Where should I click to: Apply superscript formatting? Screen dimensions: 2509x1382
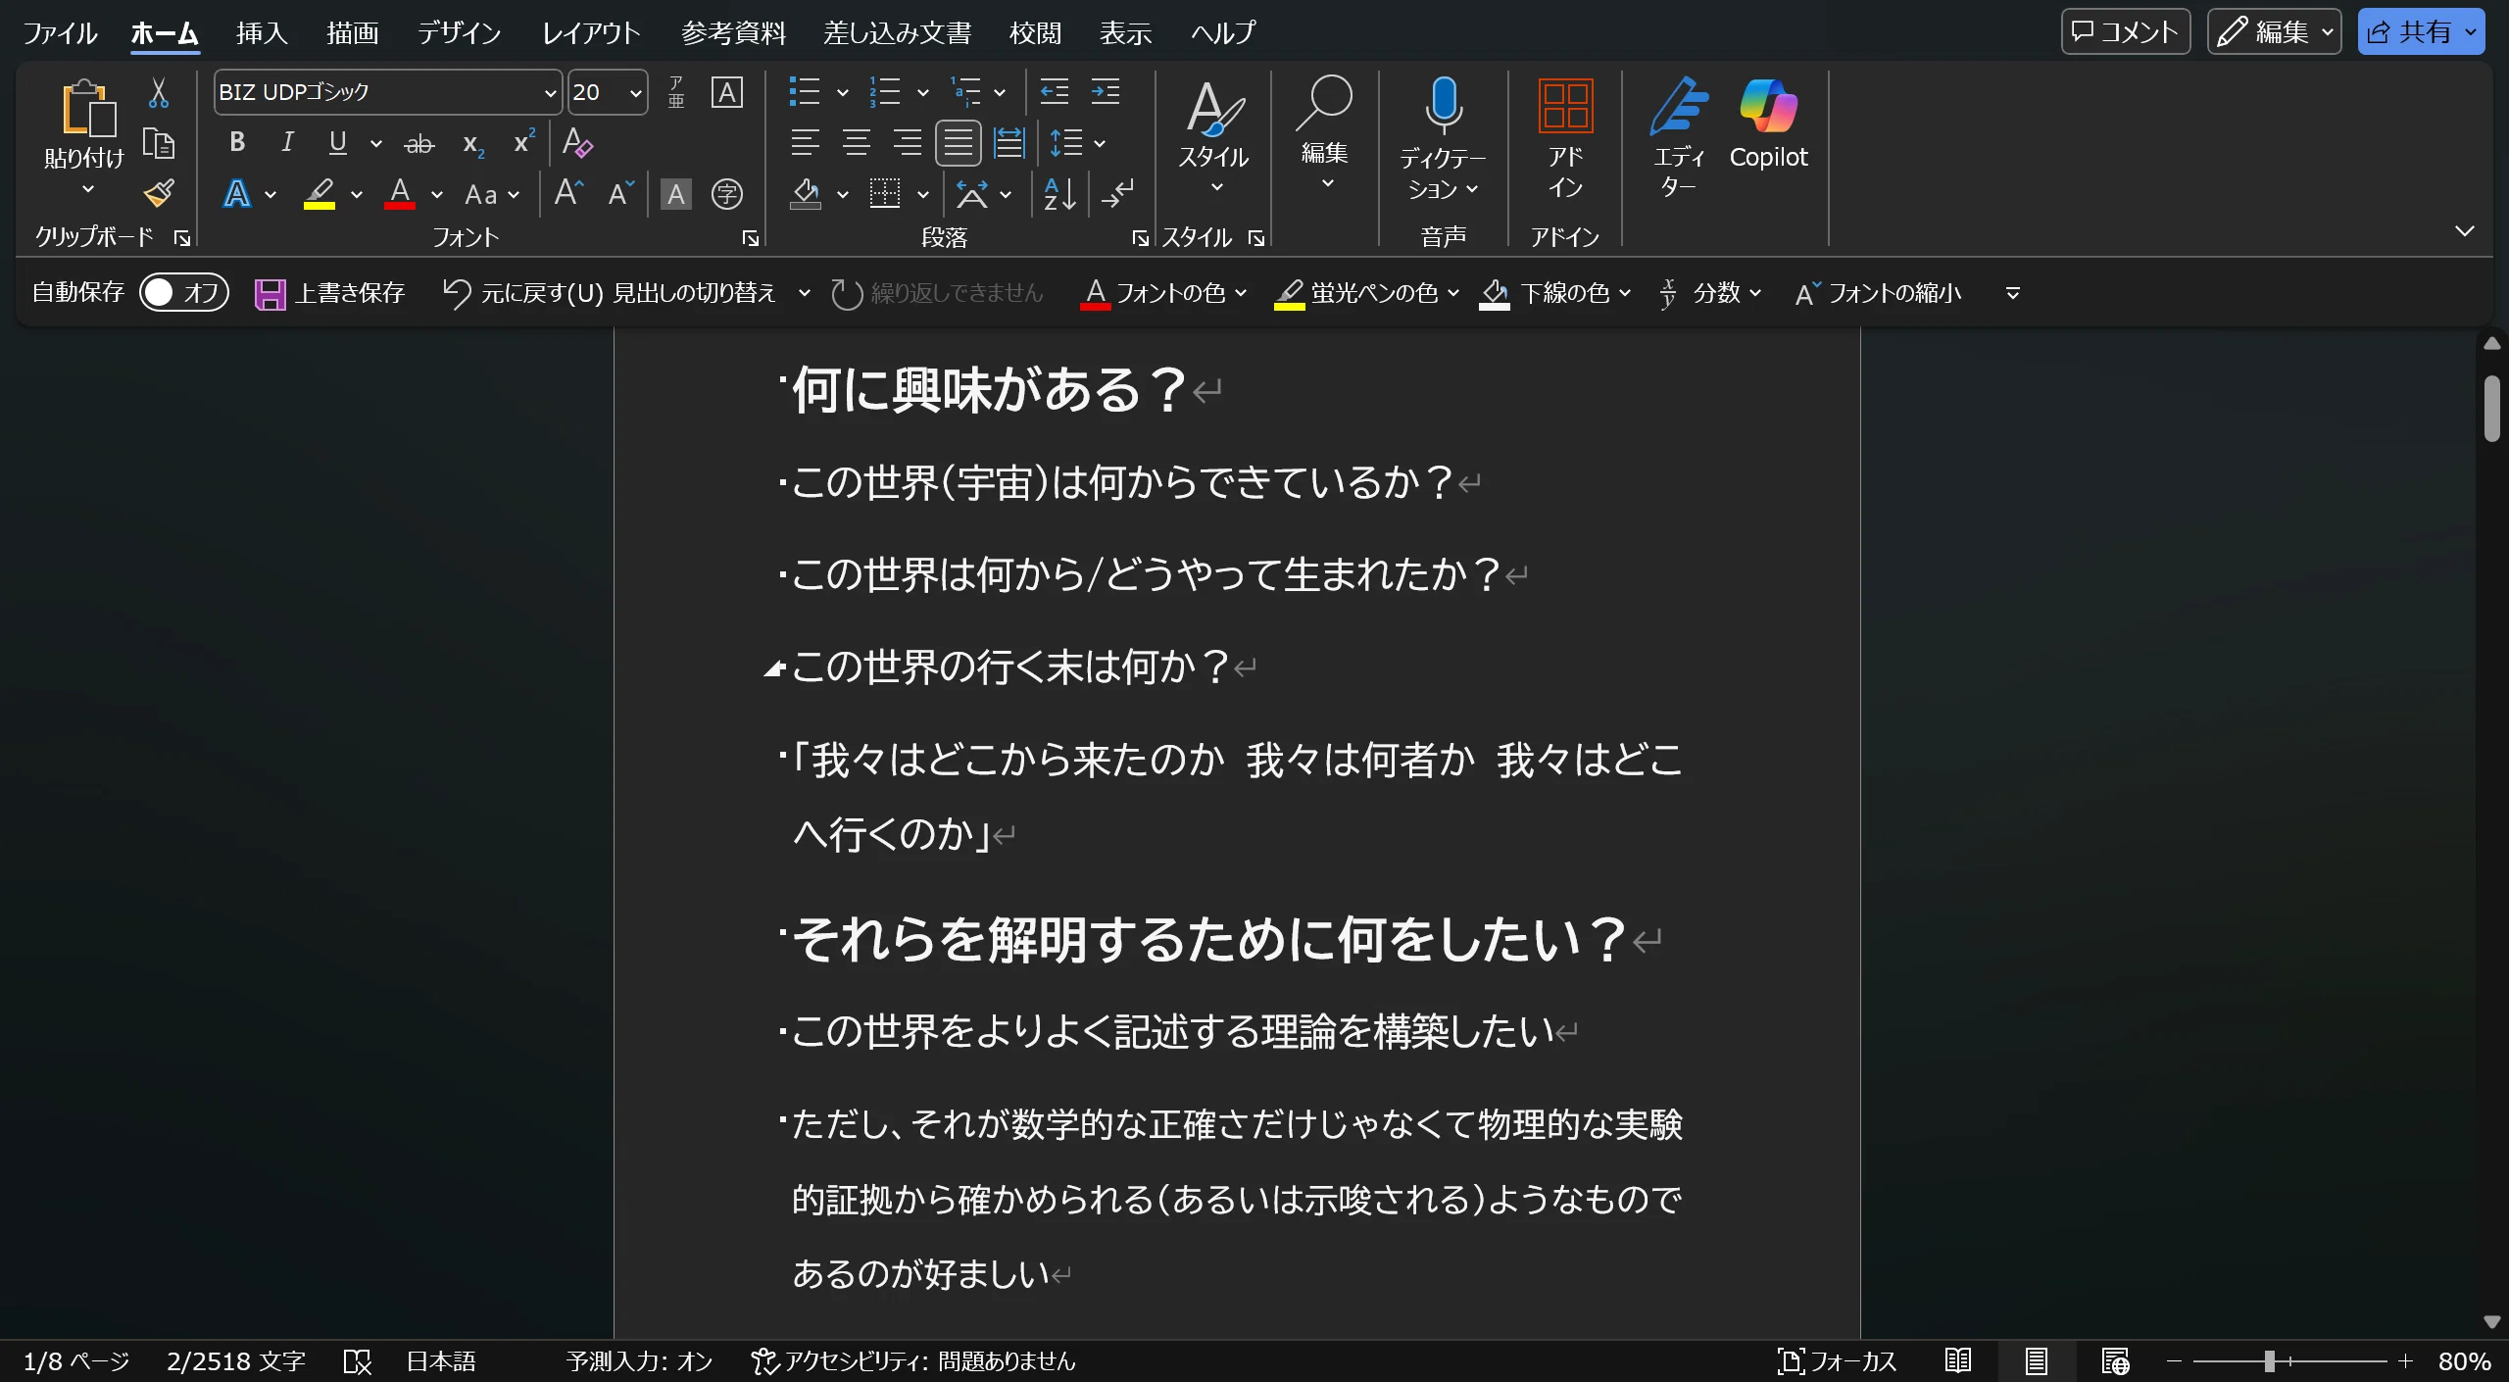coord(524,142)
